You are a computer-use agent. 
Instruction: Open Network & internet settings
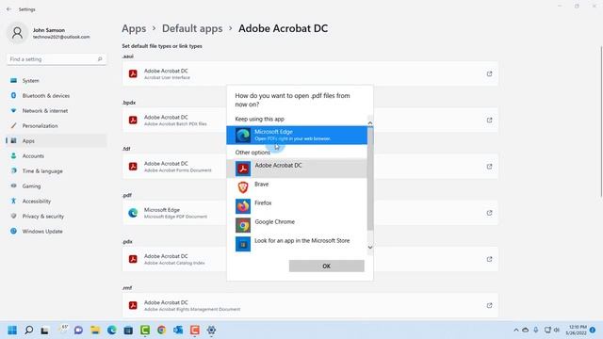57,111
